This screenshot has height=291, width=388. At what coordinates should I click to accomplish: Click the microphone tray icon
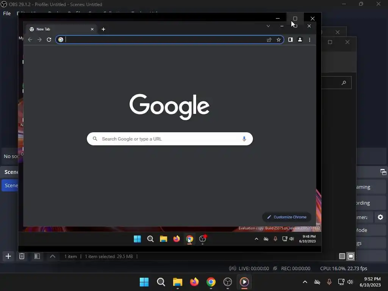329,282
